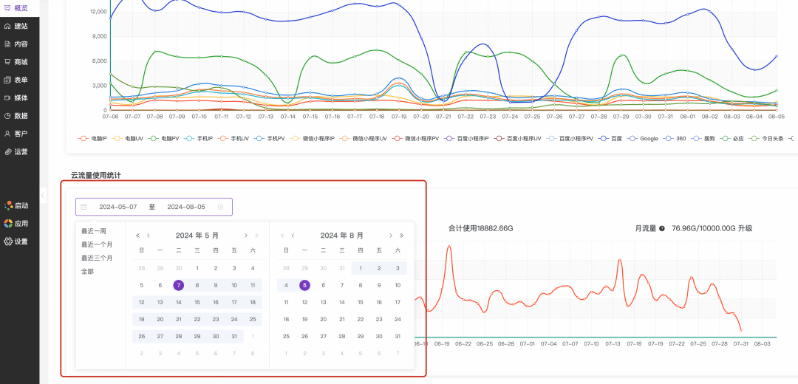Select the 概览 overview menu item

(20, 7)
